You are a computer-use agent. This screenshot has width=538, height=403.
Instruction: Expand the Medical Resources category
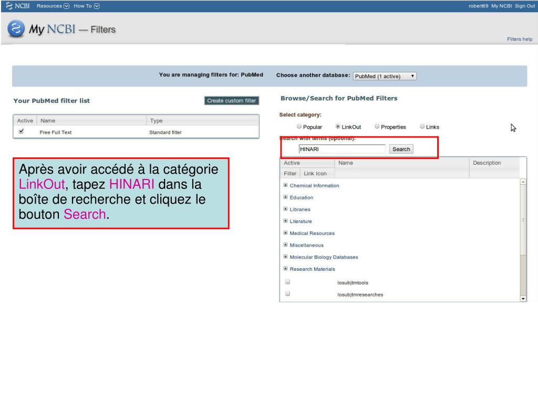[x=285, y=233]
